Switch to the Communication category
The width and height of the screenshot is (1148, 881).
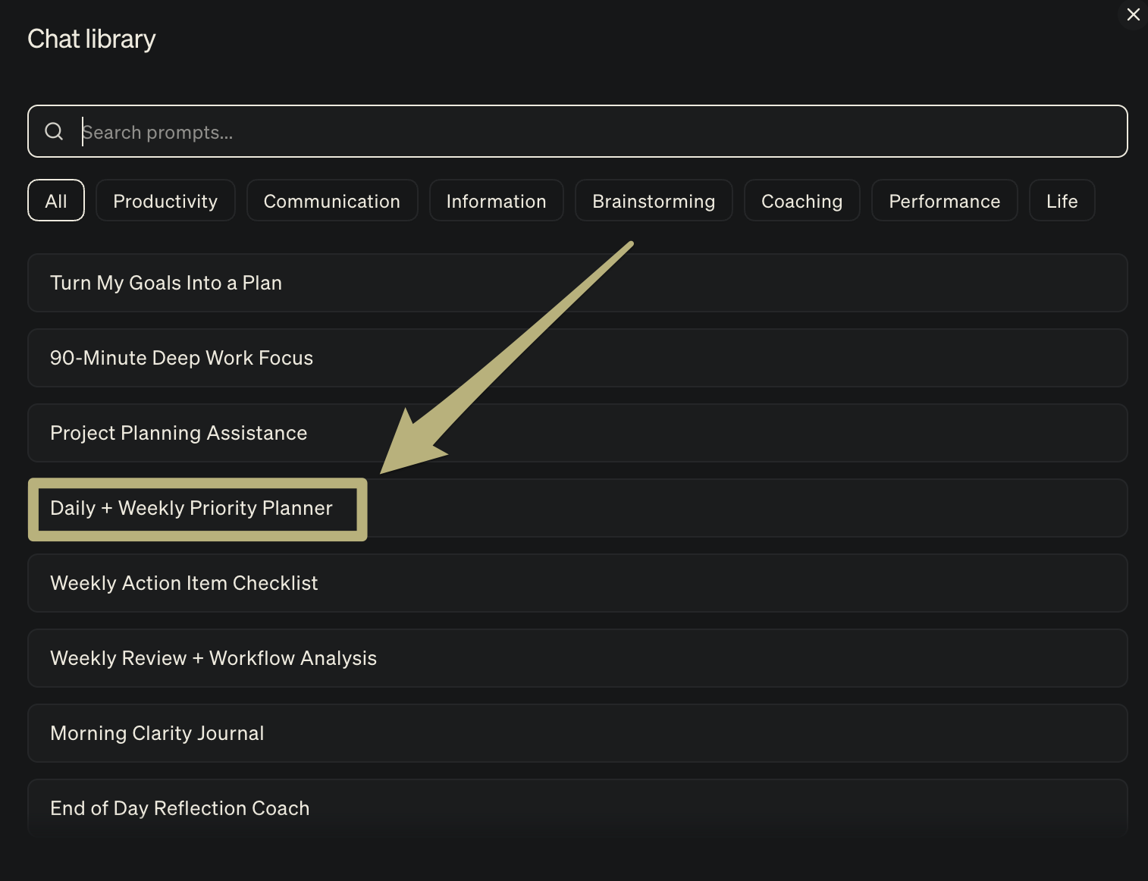tap(332, 201)
